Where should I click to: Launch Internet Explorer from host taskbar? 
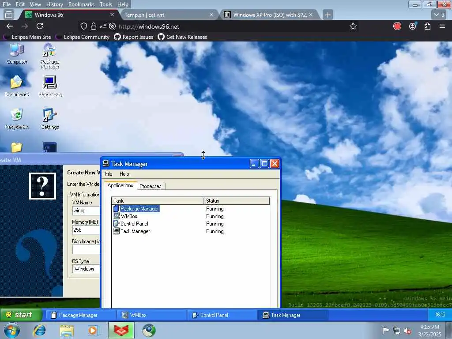coord(39,330)
